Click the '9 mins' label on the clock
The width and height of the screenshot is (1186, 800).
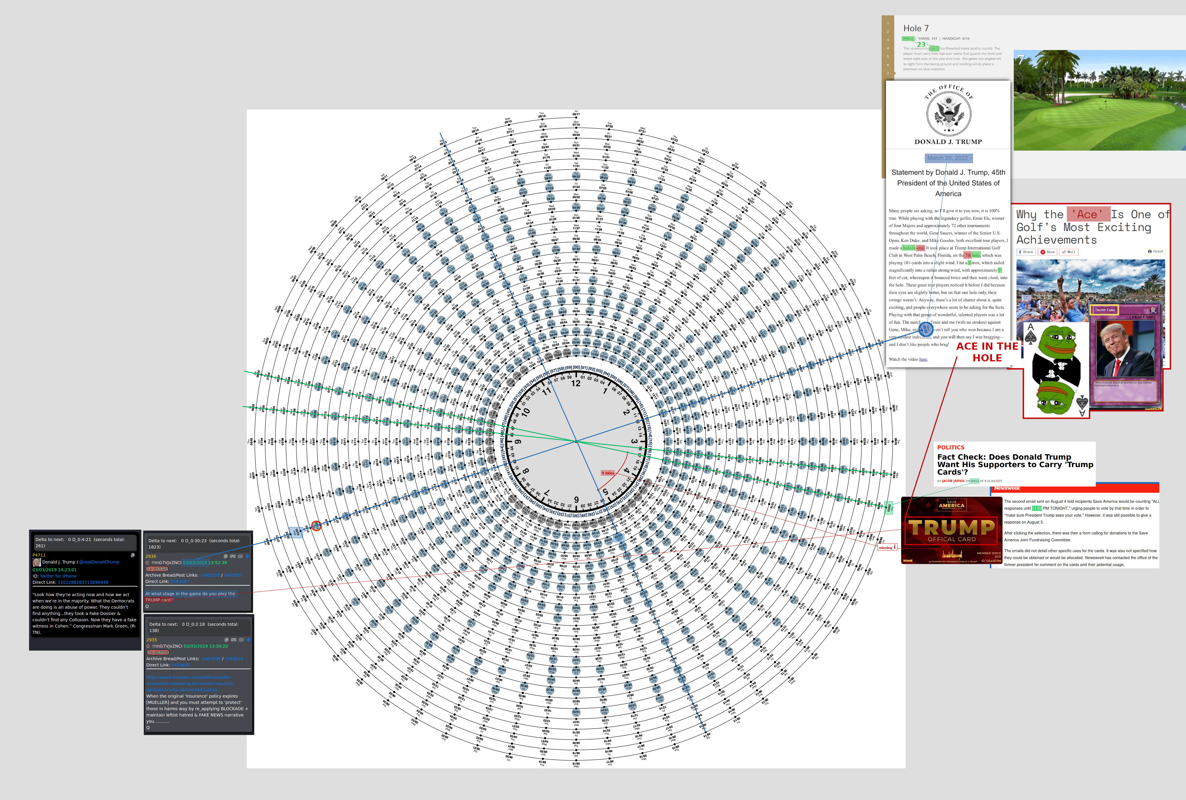(608, 473)
